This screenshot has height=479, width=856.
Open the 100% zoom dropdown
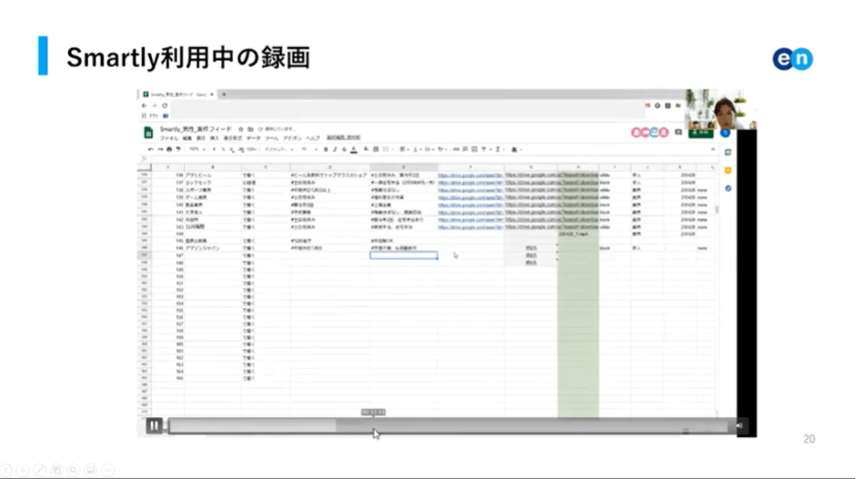point(196,149)
